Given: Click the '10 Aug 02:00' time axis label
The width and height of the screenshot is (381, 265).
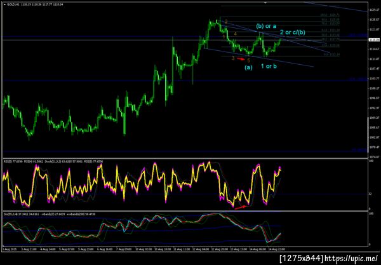Looking at the screenshot, I should tap(144, 249).
